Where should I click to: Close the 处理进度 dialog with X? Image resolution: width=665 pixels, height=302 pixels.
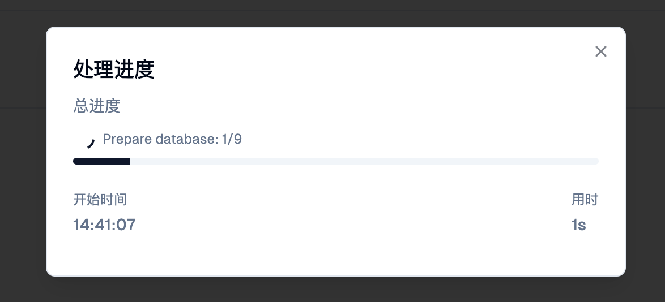pyautogui.click(x=601, y=51)
